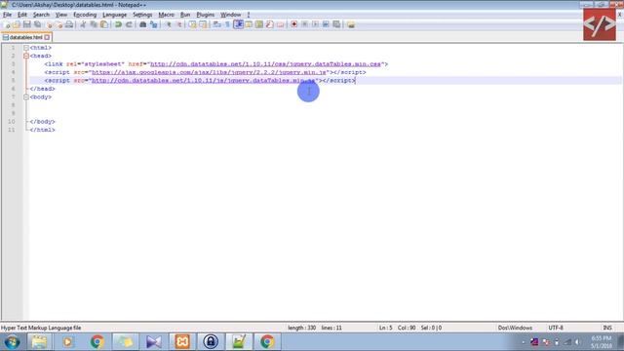This screenshot has width=624, height=351.
Task: Open the Document Map panel icon
Action: [259, 24]
